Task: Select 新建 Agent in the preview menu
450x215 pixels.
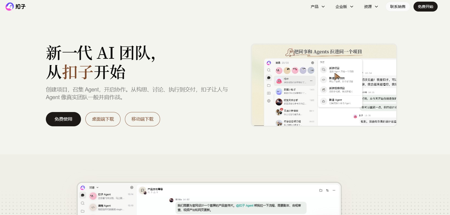Action: pos(340,101)
